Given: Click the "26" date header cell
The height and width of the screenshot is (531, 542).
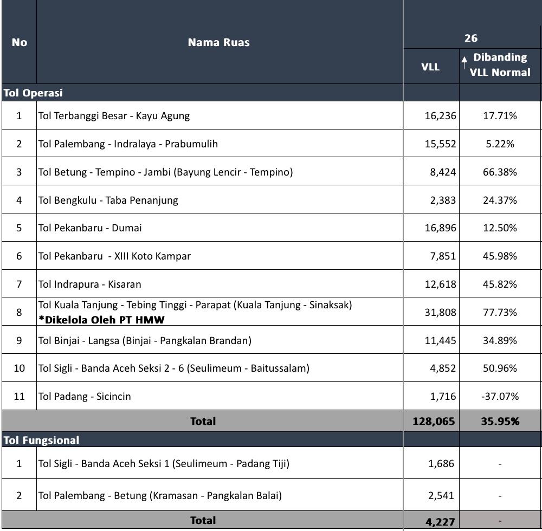Looking at the screenshot, I should [471, 38].
